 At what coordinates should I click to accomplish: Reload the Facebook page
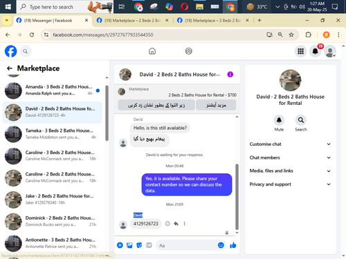pos(32,35)
